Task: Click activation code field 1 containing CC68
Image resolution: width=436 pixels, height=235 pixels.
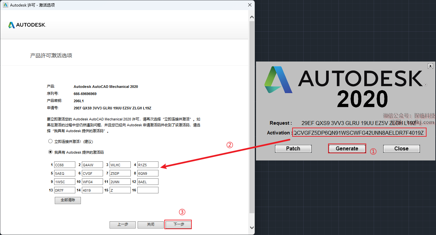Action: pyautogui.click(x=65, y=165)
